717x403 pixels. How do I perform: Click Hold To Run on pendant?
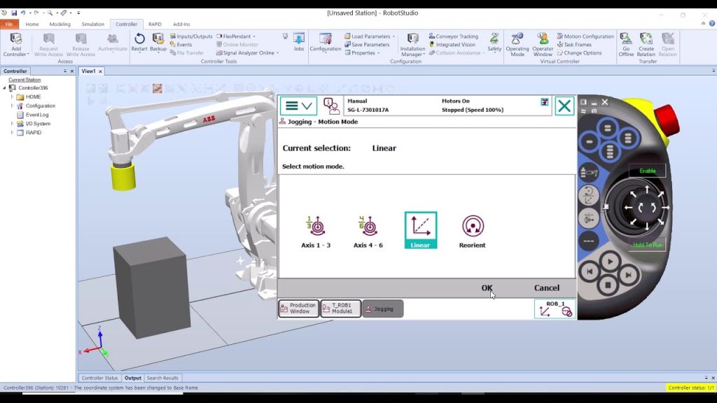click(647, 245)
